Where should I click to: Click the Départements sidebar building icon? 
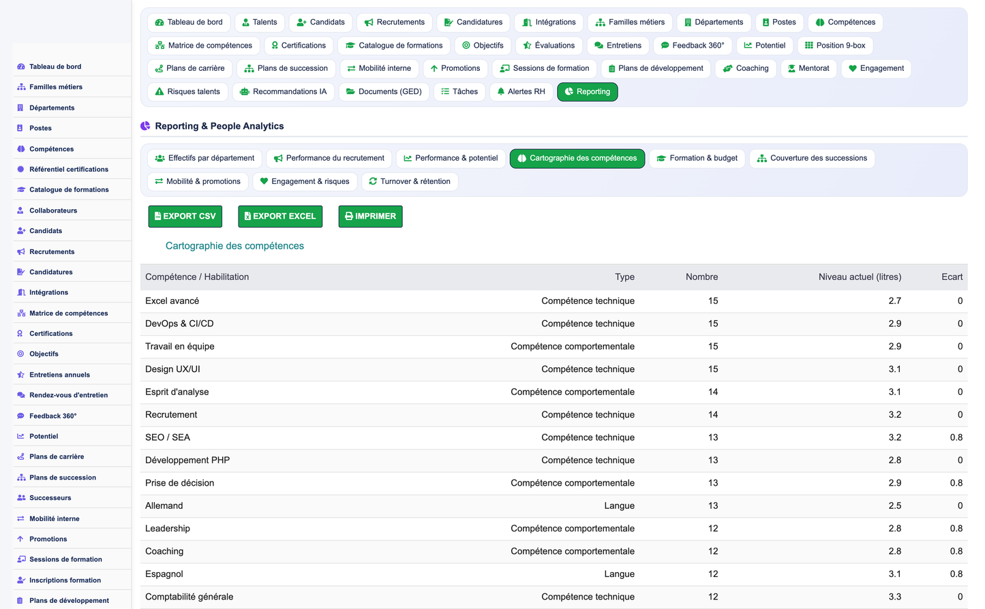click(20, 108)
